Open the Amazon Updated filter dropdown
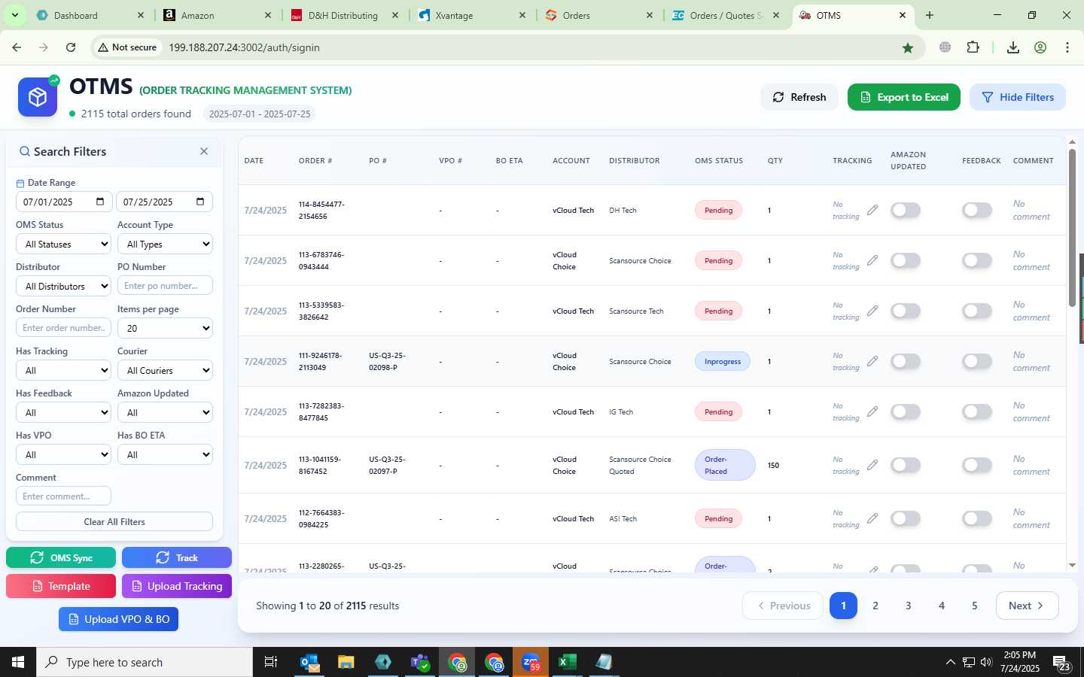Viewport: 1084px width, 677px height. point(165,412)
